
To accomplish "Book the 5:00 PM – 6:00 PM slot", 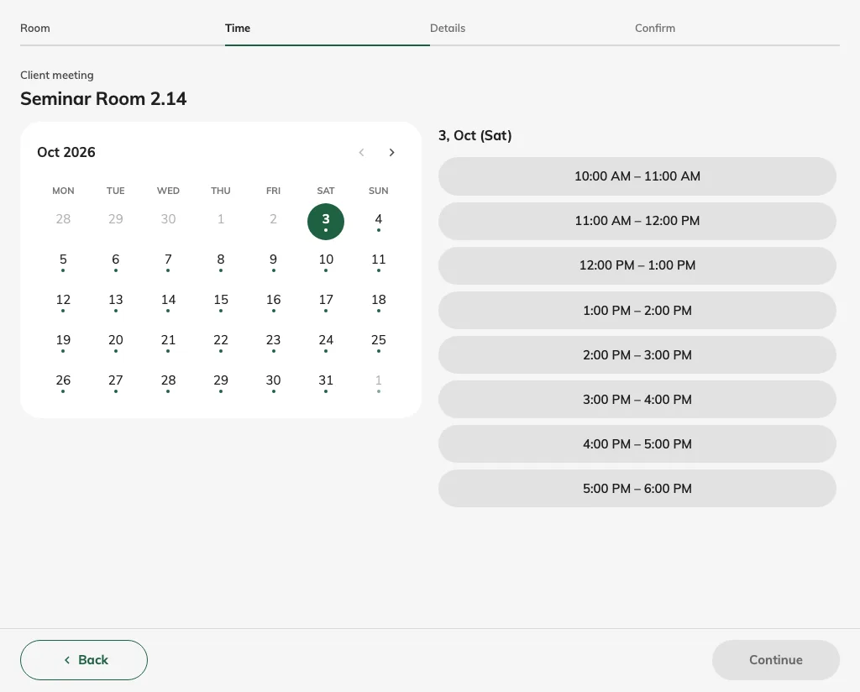I will click(x=637, y=488).
